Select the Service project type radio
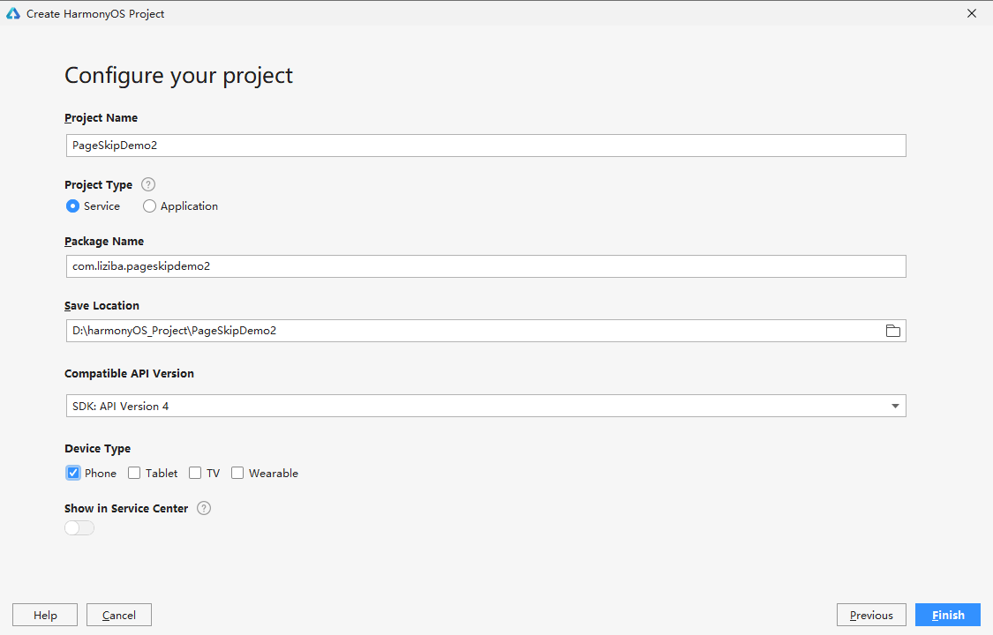The image size is (993, 635). tap(72, 205)
